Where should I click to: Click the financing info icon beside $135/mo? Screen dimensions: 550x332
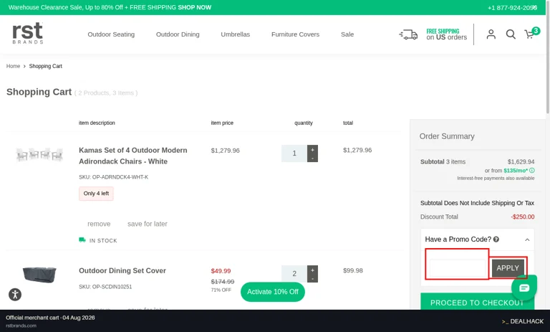pos(532,171)
